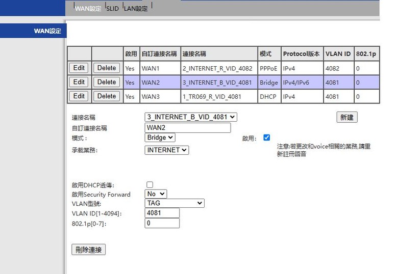Image resolution: width=398 pixels, height=274 pixels.
Task: Click Edit button for WAN1 row
Action: 79,68
